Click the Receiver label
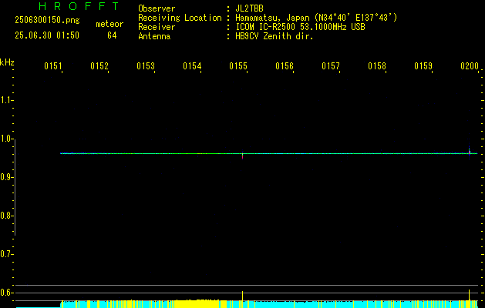Viewport: 485px width, 308px height. click(157, 27)
